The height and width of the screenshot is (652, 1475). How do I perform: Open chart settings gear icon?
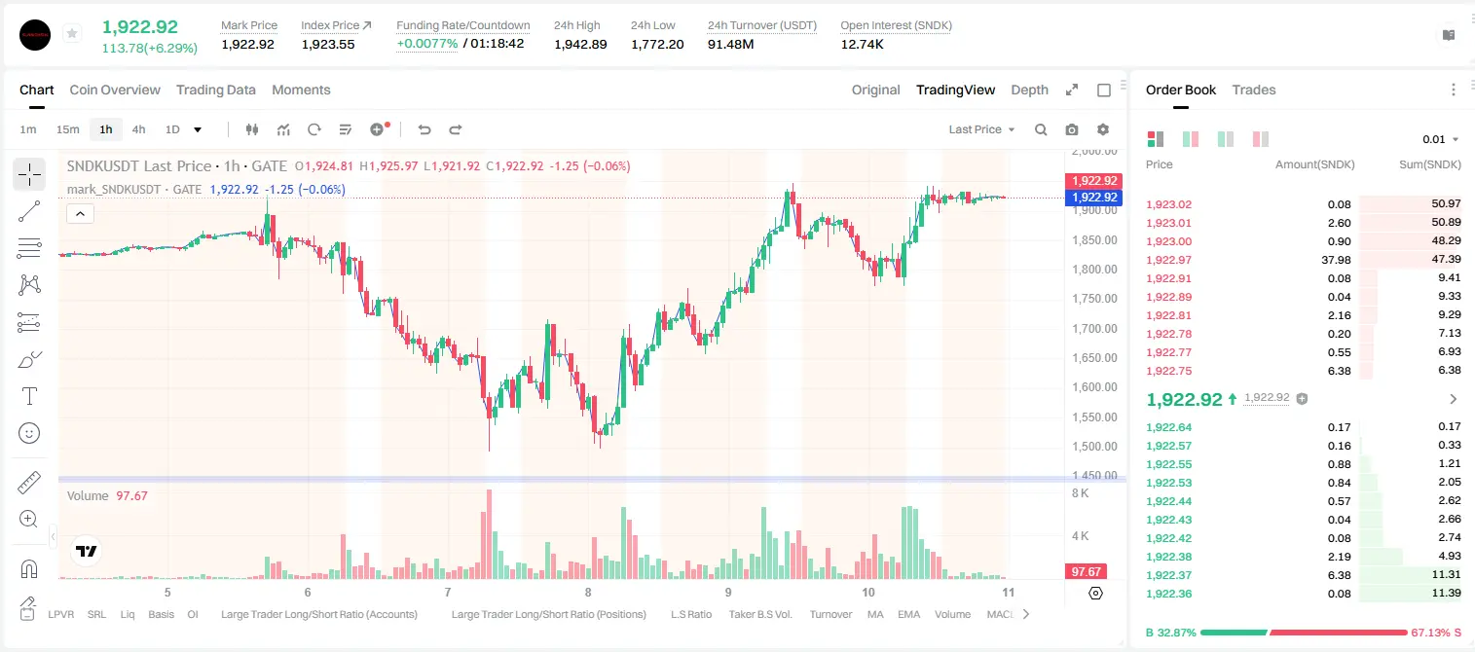(1103, 129)
